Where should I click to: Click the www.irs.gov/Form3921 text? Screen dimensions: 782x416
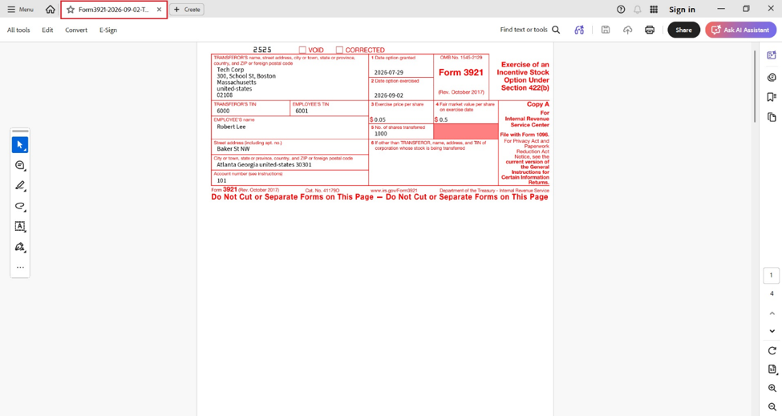click(394, 190)
